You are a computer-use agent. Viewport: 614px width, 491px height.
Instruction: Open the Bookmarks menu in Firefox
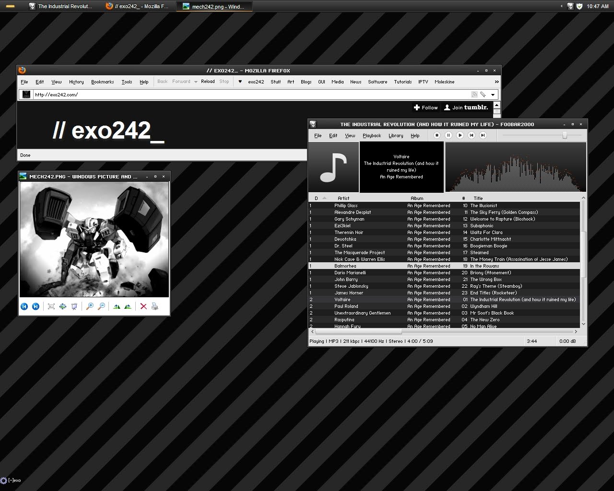(x=103, y=82)
